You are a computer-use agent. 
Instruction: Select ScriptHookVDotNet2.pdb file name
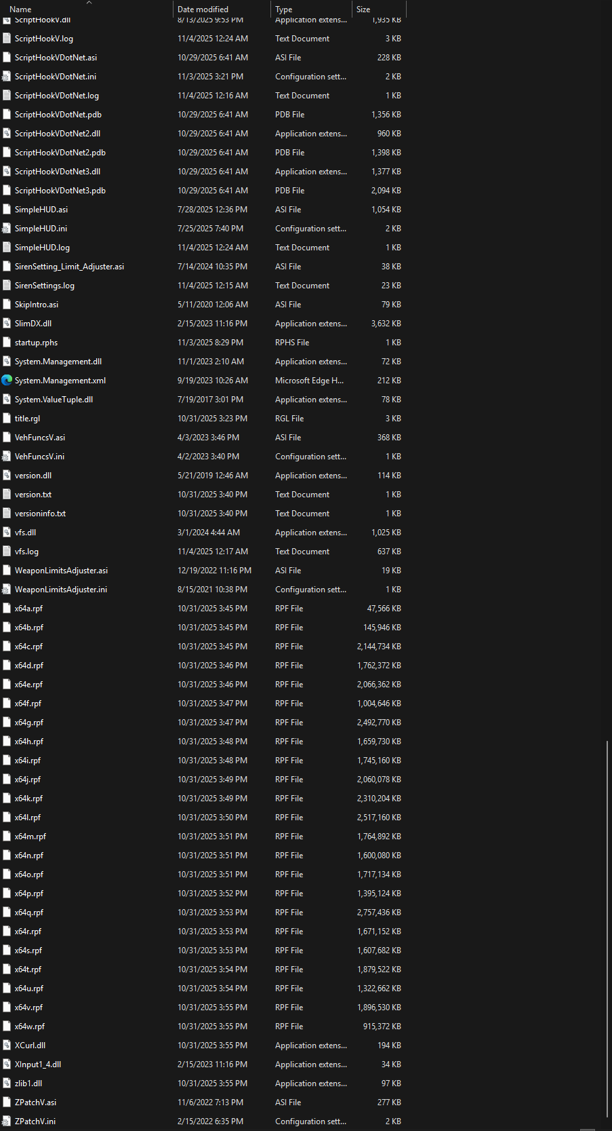coord(60,153)
